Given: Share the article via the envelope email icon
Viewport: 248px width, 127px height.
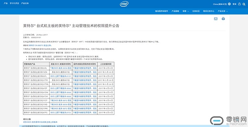Looking at the screenshot, I should click(215, 19).
